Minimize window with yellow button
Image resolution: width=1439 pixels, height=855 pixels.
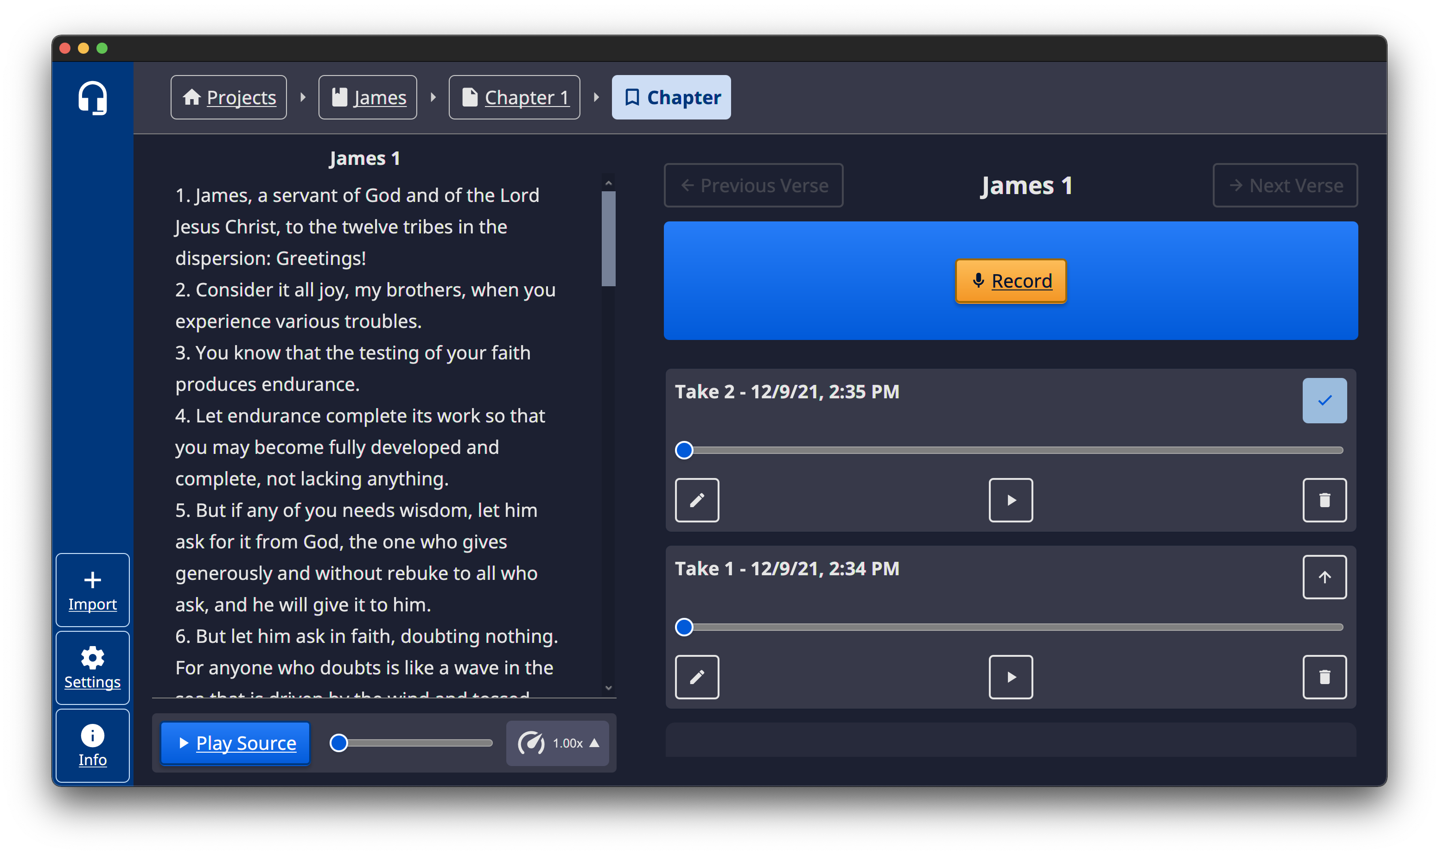point(83,48)
